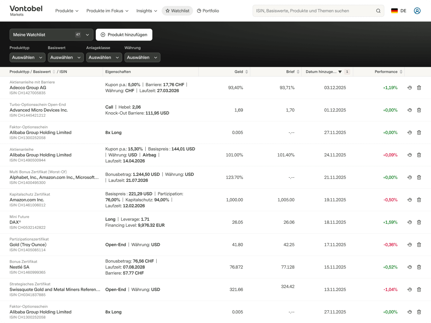Viewport: 431px width, 323px height.
Task: Toggle the Datum hinzugefügt sort arrow
Action: click(340, 72)
